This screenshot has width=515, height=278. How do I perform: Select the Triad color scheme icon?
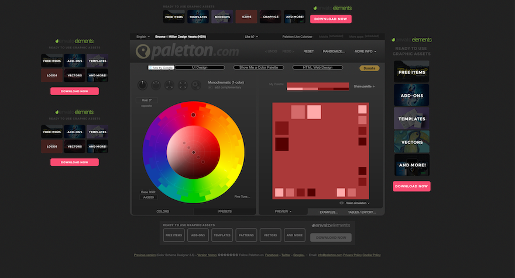pos(169,85)
